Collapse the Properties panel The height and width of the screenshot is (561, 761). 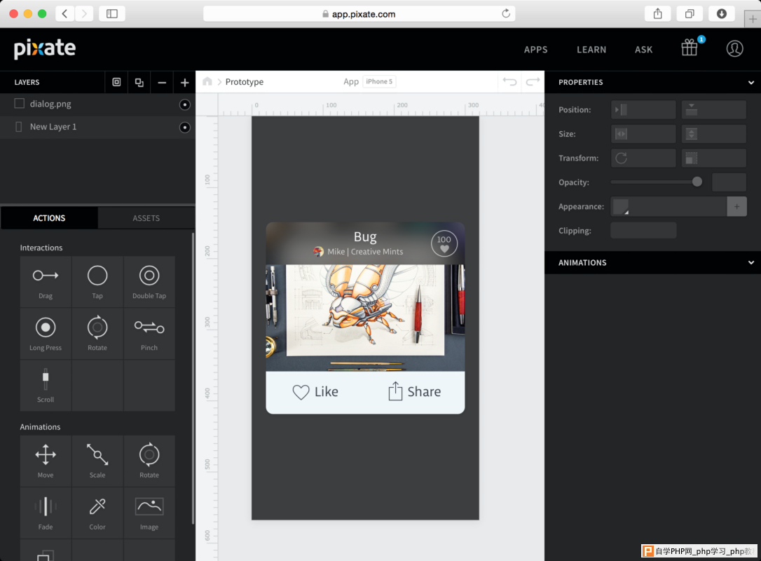751,83
